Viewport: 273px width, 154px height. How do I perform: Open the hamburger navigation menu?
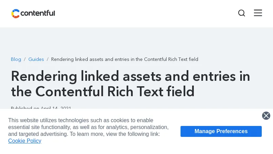[258, 13]
